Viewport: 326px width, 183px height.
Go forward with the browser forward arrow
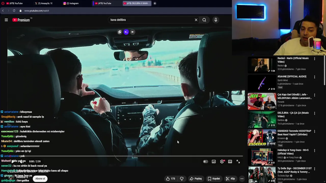click(8, 11)
